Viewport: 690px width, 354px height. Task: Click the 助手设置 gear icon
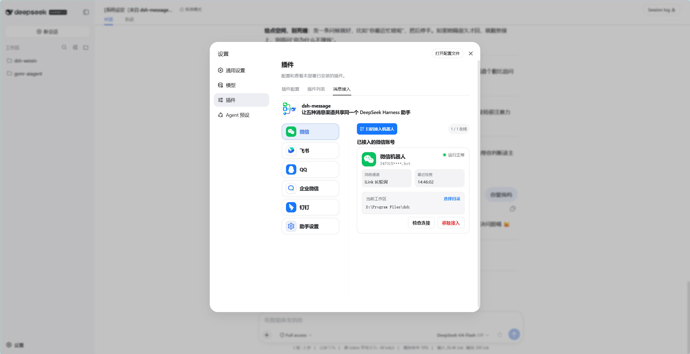[291, 226]
